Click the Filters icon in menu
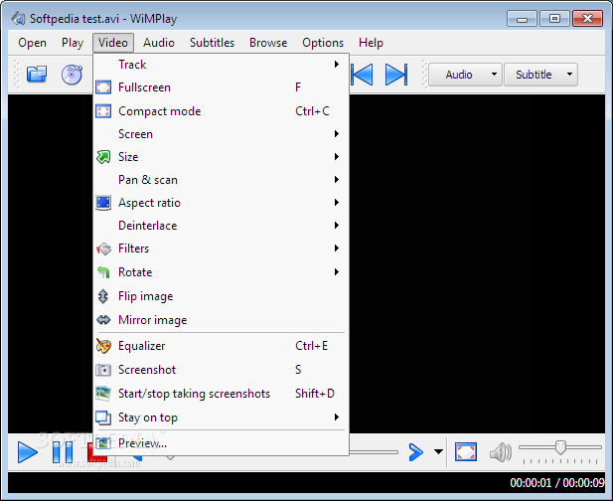The image size is (613, 501). coord(103,249)
